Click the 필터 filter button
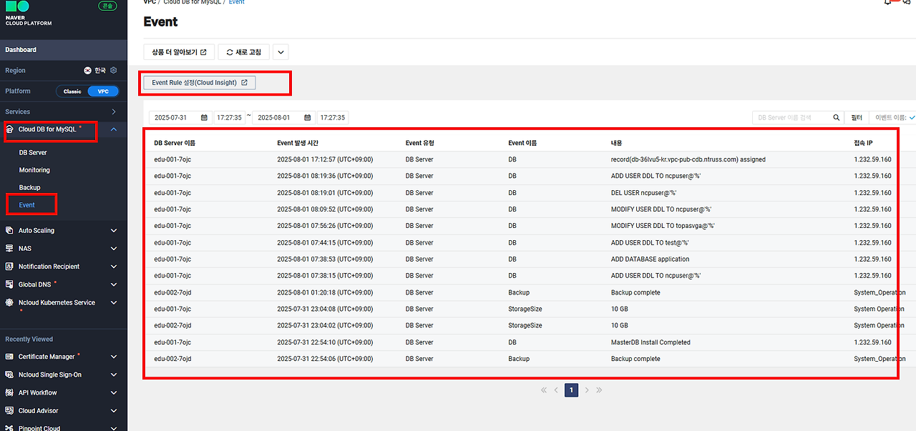916x431 pixels. [x=857, y=118]
